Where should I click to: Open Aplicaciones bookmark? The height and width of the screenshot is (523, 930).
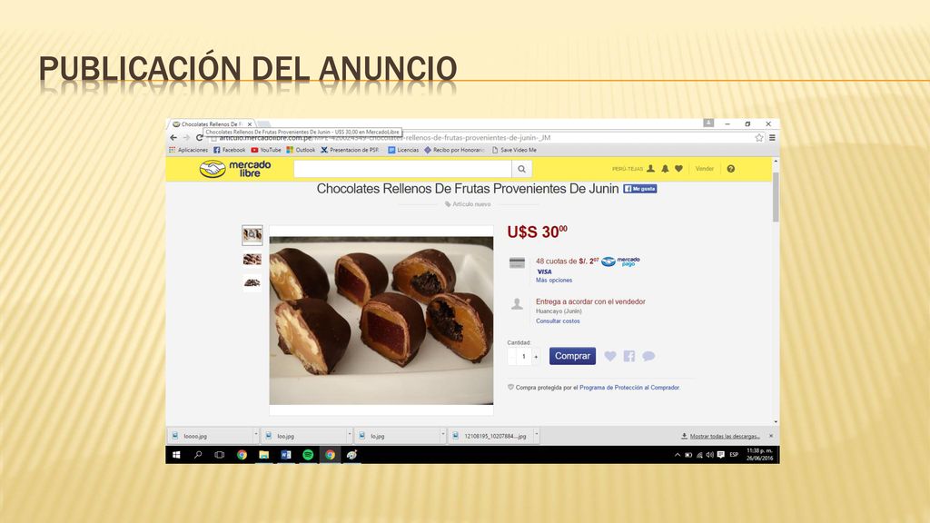(189, 150)
